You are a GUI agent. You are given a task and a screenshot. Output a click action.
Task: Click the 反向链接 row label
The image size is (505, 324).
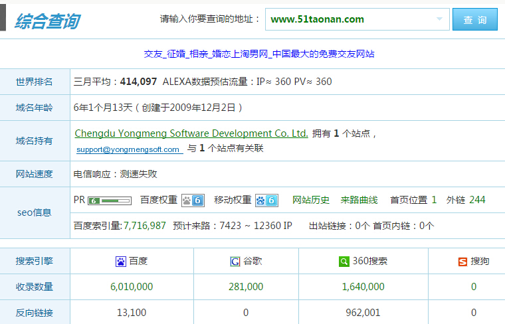click(x=35, y=313)
